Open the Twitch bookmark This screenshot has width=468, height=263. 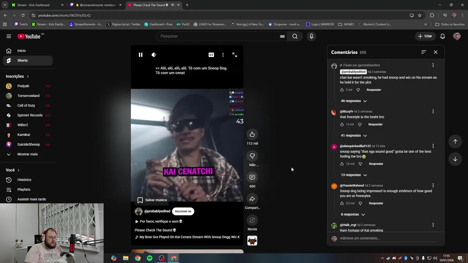(21, 24)
